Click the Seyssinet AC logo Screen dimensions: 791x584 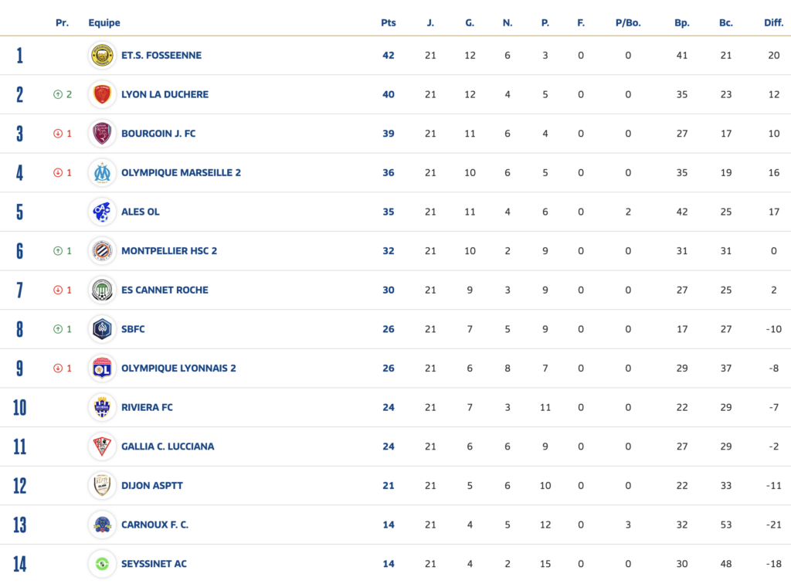102,564
